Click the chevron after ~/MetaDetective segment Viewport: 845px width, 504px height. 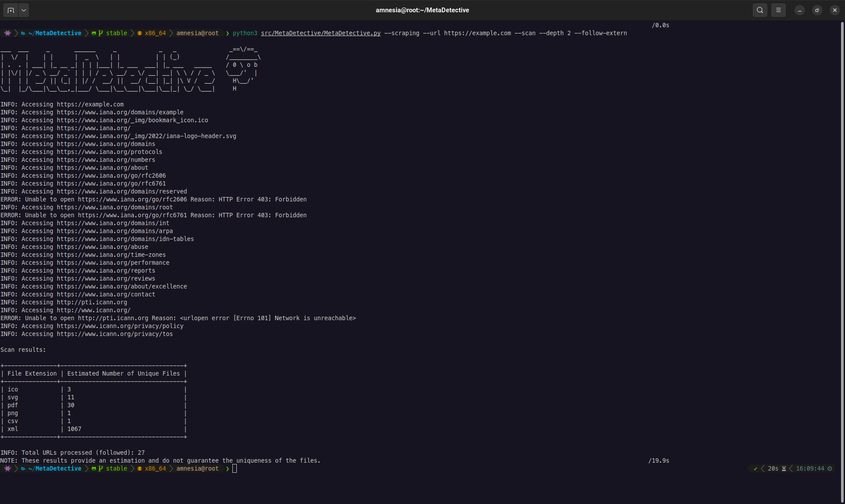[x=87, y=33]
